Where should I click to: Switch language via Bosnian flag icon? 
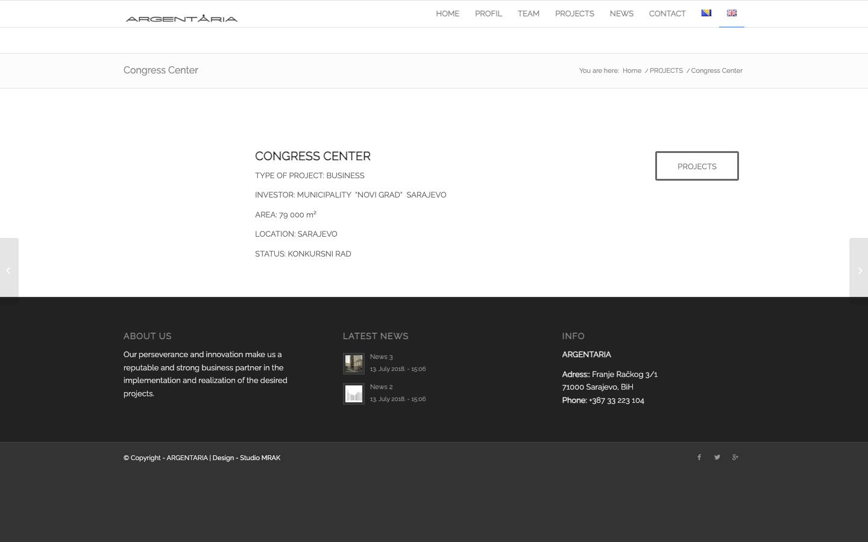click(706, 13)
